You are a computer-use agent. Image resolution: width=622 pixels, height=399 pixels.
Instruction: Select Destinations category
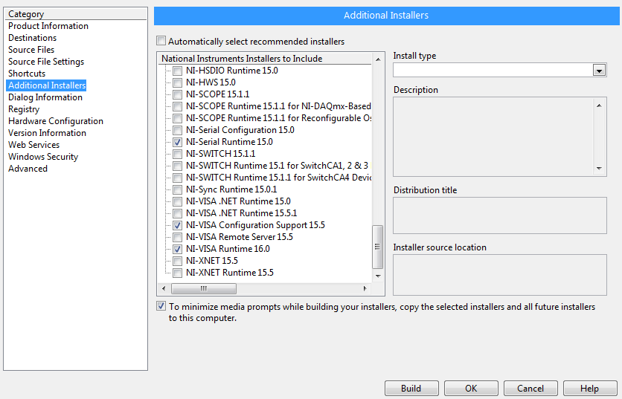tap(33, 38)
